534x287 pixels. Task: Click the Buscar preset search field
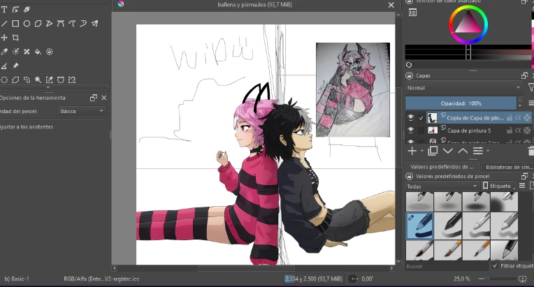pyautogui.click(x=444, y=266)
